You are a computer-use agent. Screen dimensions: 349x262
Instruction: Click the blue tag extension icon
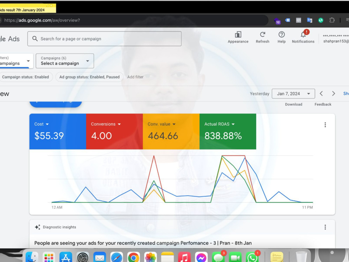(x=288, y=20)
